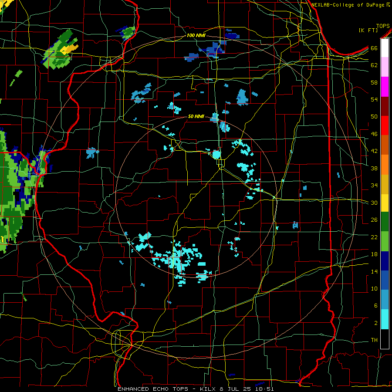The image size is (392, 392).
Task: Select the dark red legend swatch
Action: pos(385,106)
